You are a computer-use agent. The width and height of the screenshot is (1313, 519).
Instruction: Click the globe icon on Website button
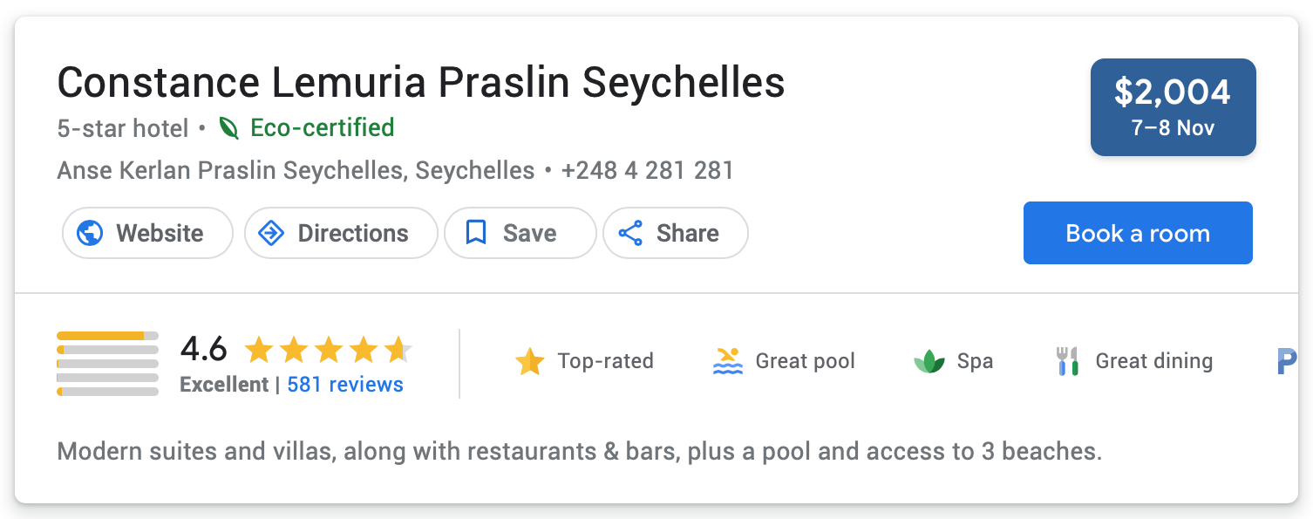click(x=90, y=233)
